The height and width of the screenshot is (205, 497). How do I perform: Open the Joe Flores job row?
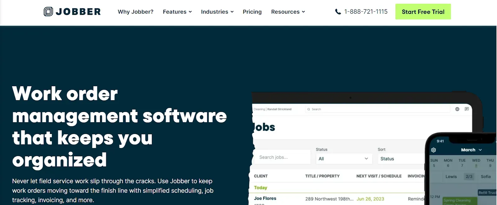(x=265, y=198)
